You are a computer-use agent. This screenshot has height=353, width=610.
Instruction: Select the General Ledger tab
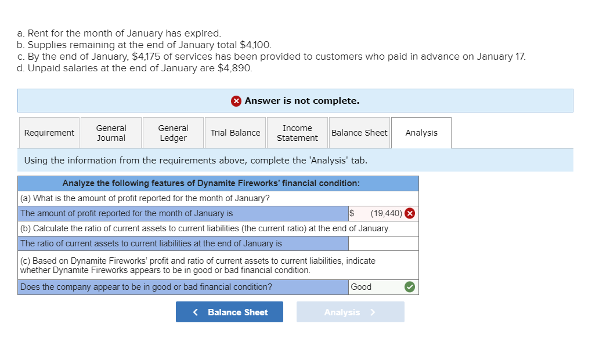pyautogui.click(x=173, y=132)
